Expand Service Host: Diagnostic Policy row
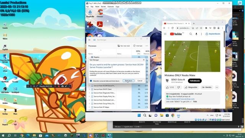The image size is (245, 138). [89, 93]
